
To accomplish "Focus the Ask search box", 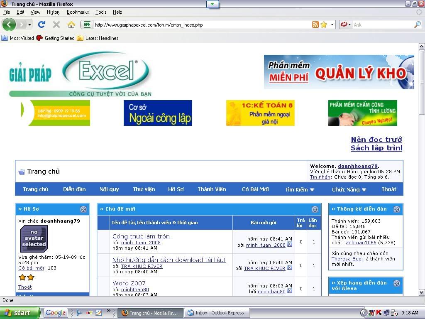I will pos(383,25).
